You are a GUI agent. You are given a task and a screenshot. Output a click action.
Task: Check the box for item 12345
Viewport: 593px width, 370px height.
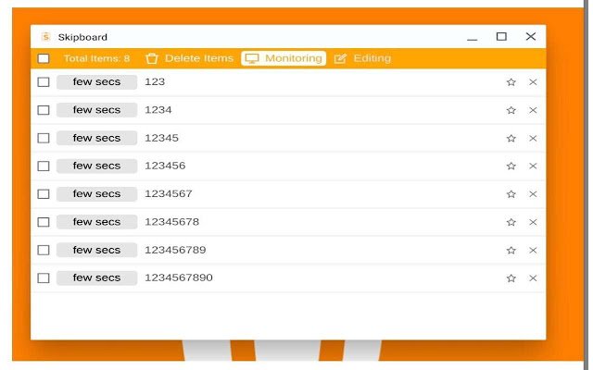44,138
